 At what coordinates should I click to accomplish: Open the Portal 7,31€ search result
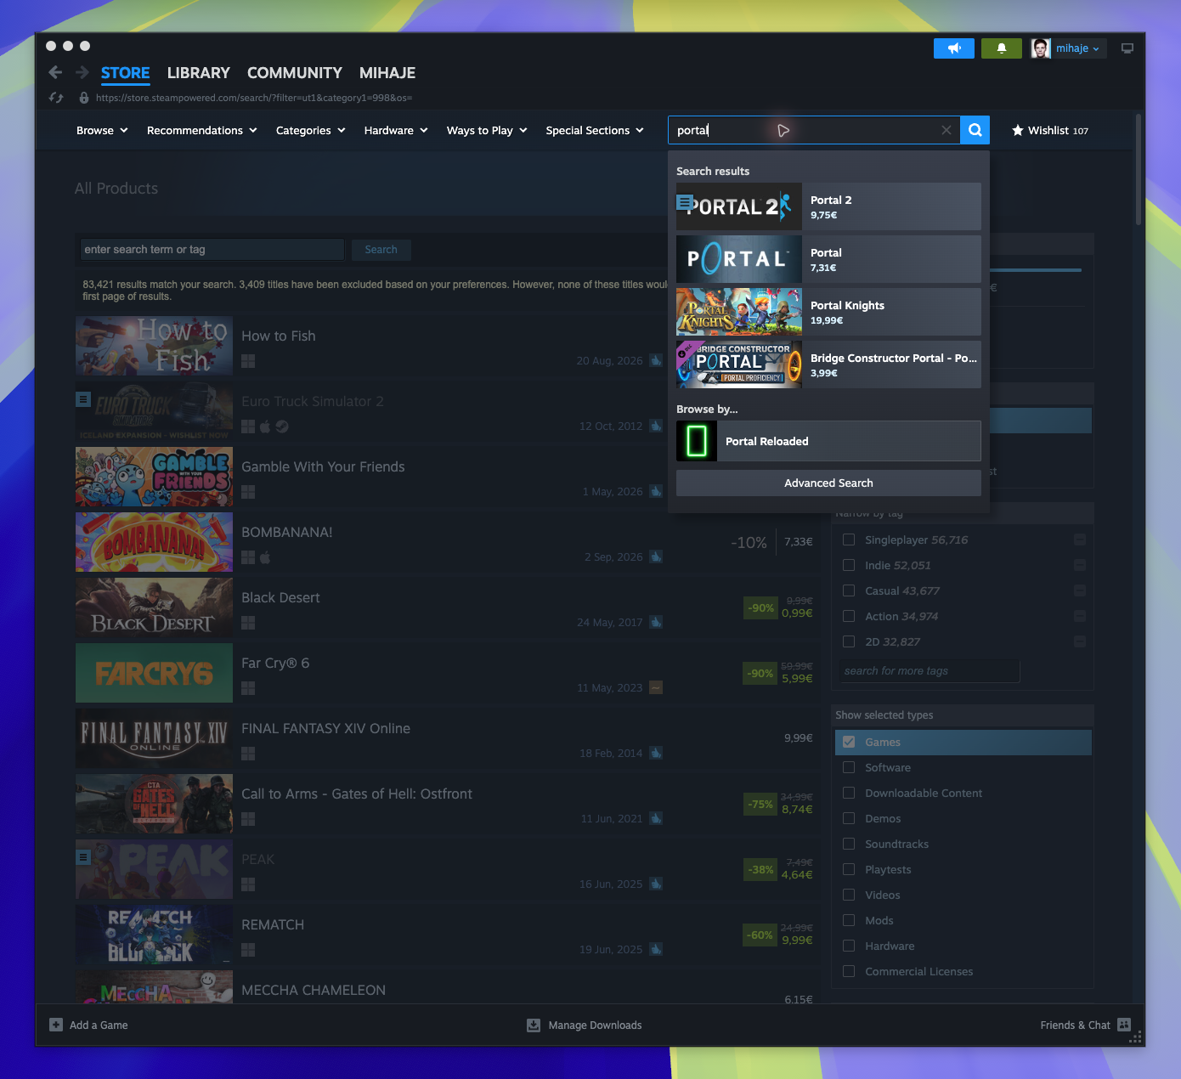tap(828, 259)
